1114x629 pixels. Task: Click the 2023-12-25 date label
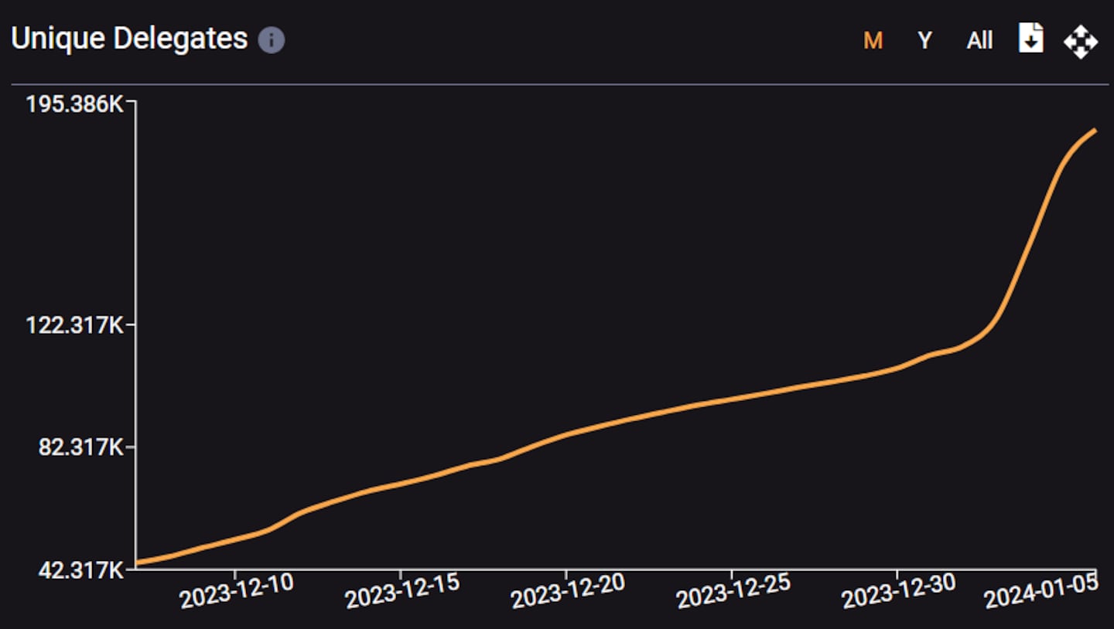point(733,591)
